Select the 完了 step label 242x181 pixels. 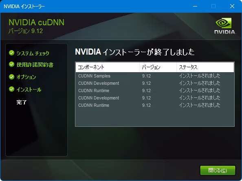click(22, 102)
